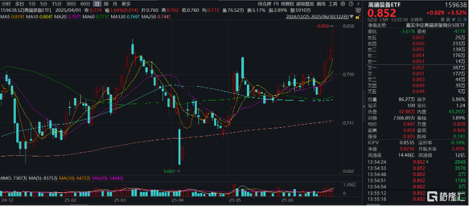This screenshot has width=469, height=206.
Task: Select the 30分 period tab
Action: (71, 4)
